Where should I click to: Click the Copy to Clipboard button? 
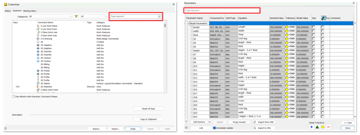[148, 119]
